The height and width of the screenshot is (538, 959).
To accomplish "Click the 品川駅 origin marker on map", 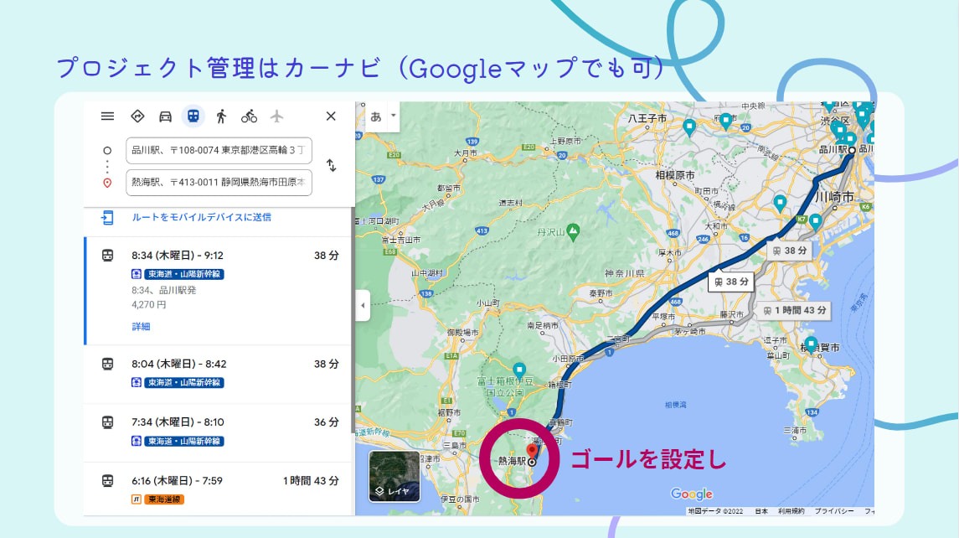I will 851,150.
